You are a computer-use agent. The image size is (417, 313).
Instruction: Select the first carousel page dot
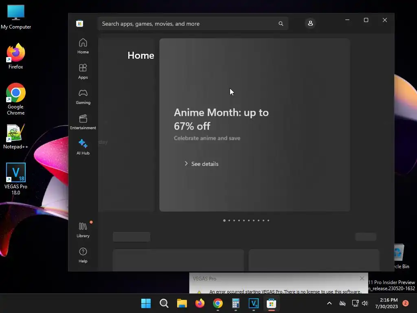(224, 220)
